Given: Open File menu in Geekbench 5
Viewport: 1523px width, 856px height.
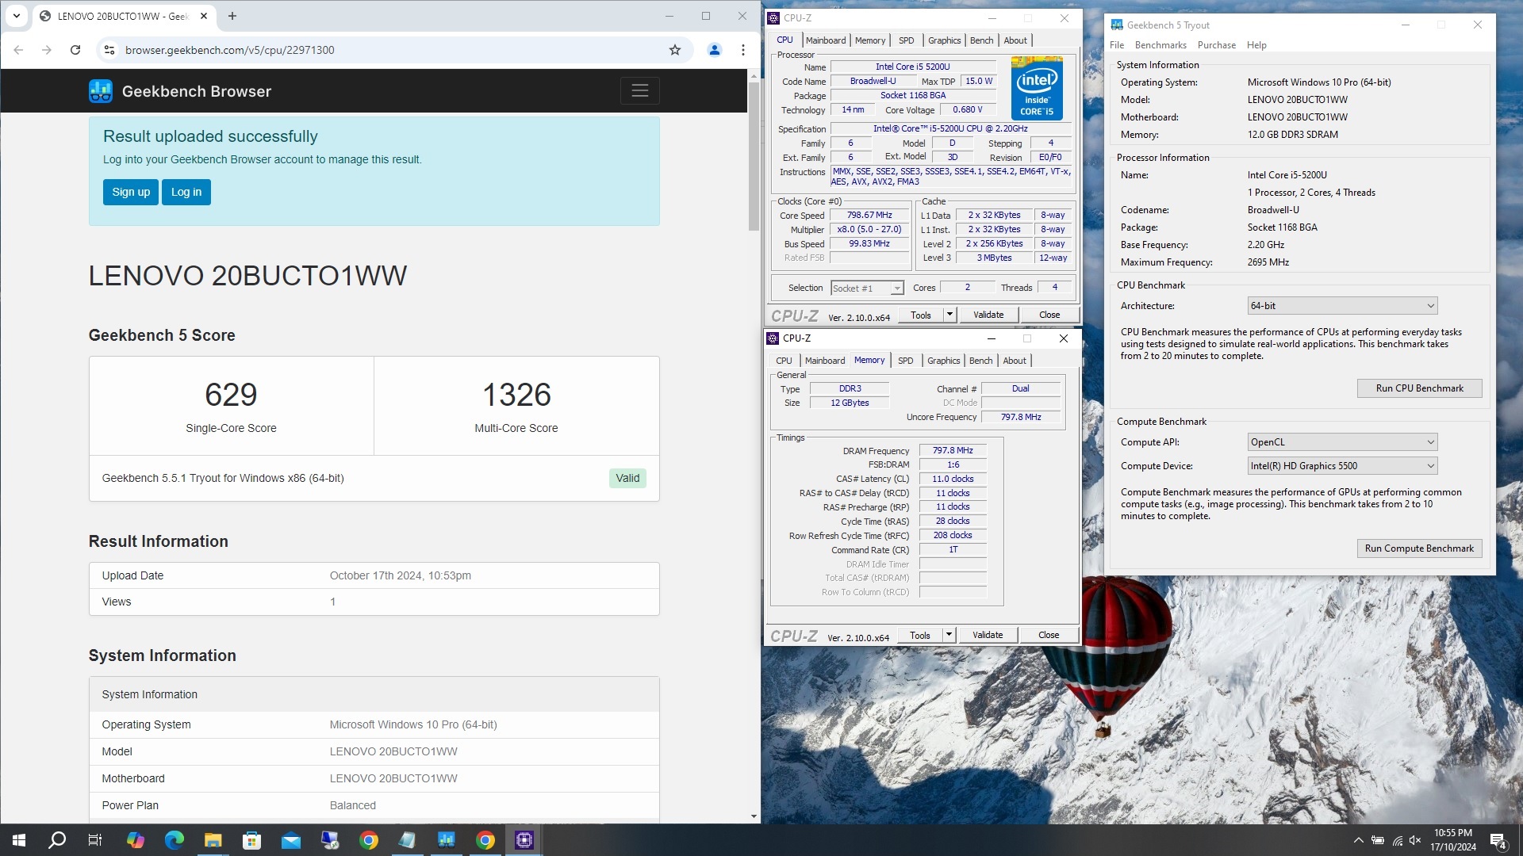Looking at the screenshot, I should [1117, 45].
